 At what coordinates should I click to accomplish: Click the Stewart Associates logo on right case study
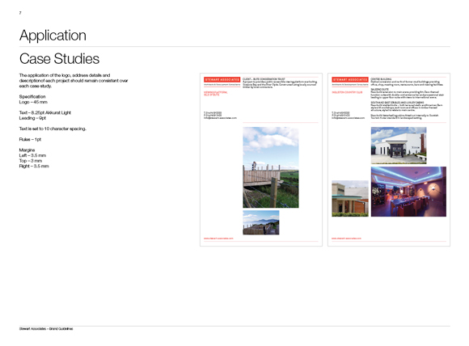(350, 79)
